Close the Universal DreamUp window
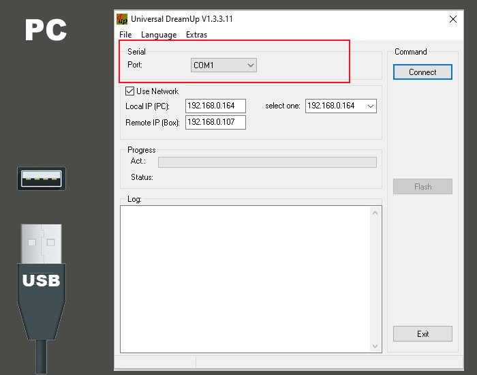The width and height of the screenshot is (477, 375). tap(453, 19)
